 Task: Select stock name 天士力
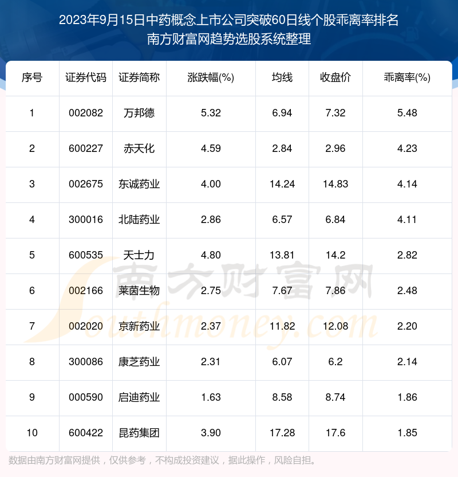pos(139,255)
